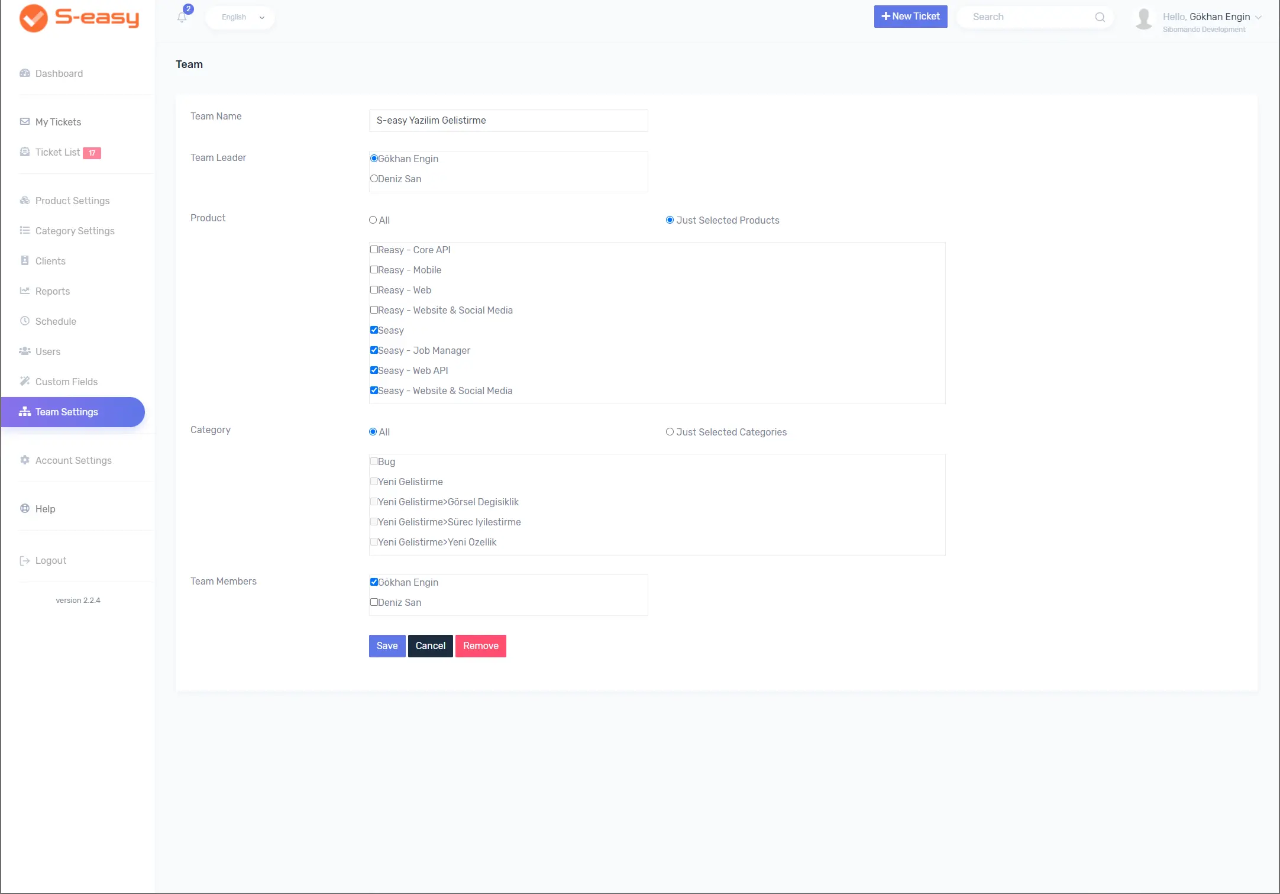Uncheck Seasy - Web API product
Viewport: 1280px width, 894px height.
(x=374, y=370)
